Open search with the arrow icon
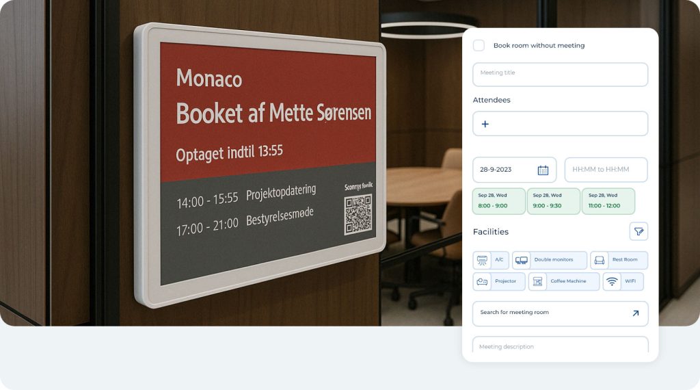700x390 pixels. pos(636,313)
